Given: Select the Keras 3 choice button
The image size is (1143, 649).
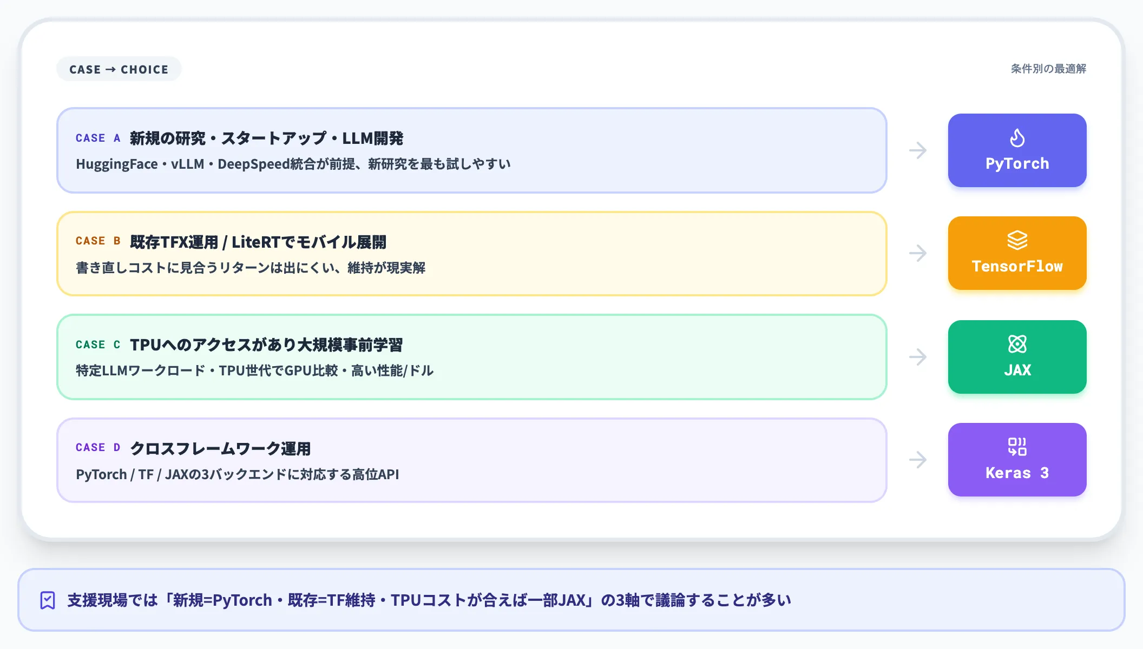Looking at the screenshot, I should click(1017, 460).
